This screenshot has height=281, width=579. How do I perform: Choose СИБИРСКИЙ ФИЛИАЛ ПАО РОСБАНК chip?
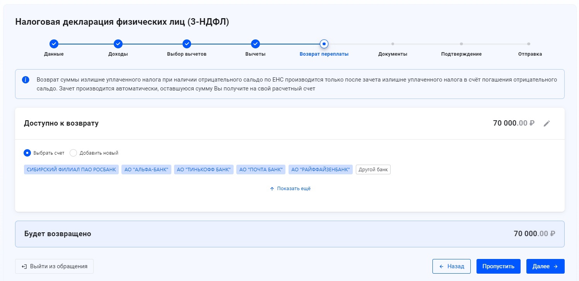(x=71, y=170)
